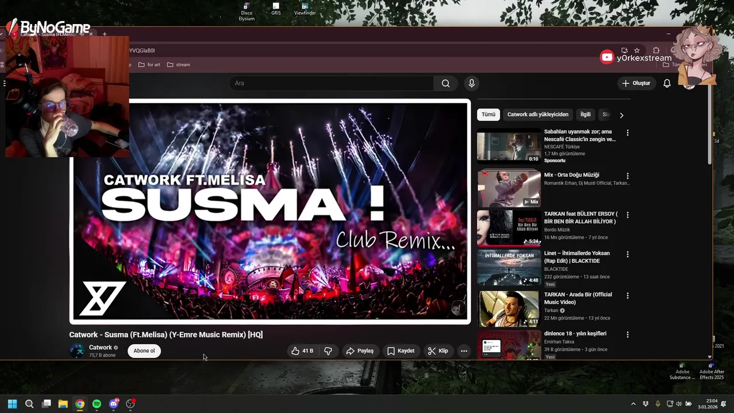Open a new Chrome tab with plus

tap(104, 34)
